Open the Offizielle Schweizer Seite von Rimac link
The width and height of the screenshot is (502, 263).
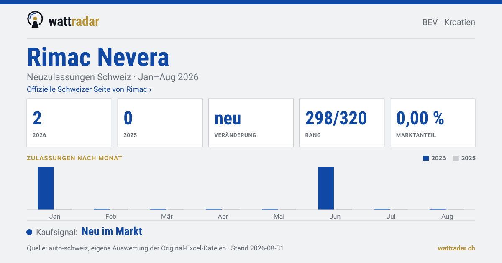[89, 89]
